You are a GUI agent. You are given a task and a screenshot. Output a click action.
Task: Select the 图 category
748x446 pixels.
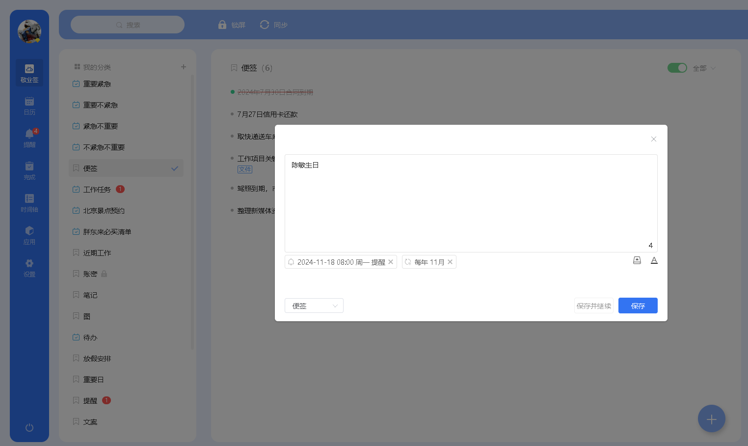coord(126,316)
